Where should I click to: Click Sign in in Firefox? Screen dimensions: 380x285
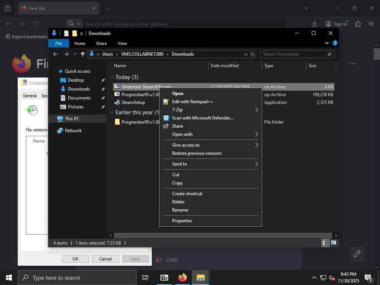[x=336, y=24]
